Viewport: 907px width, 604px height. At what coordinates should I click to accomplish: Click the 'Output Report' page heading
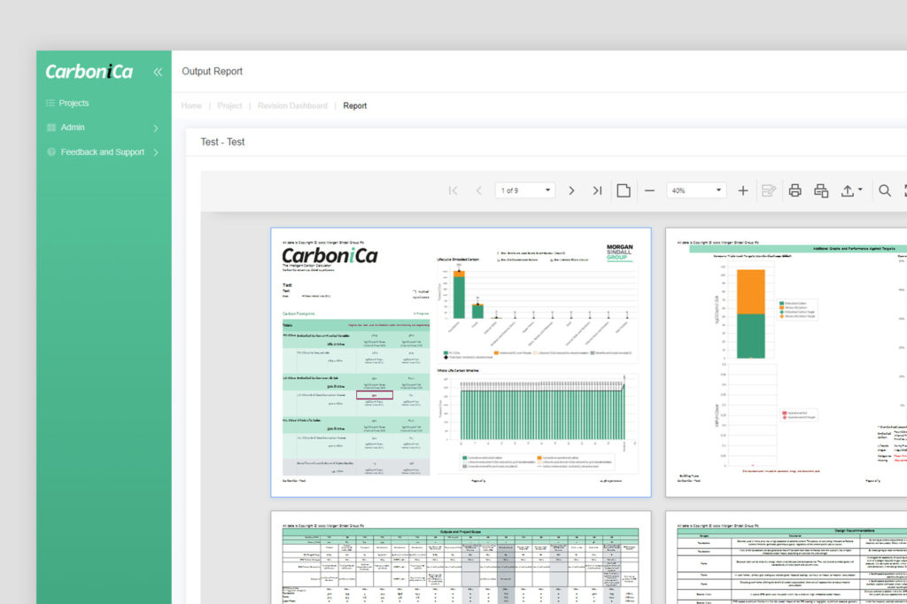coord(213,71)
